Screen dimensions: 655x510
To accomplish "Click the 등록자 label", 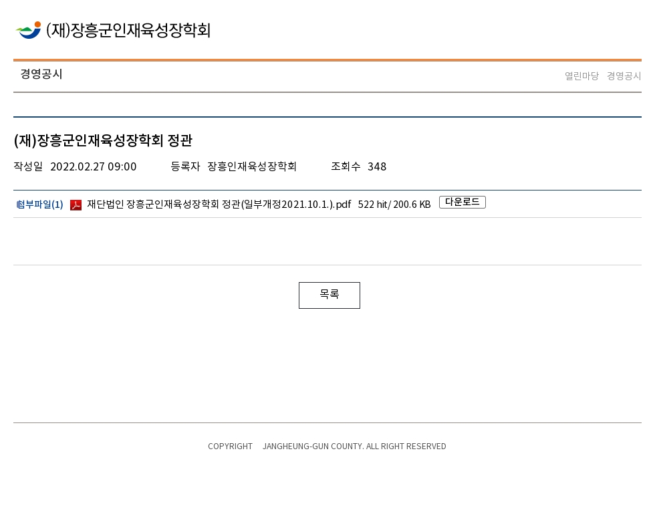I will [186, 166].
